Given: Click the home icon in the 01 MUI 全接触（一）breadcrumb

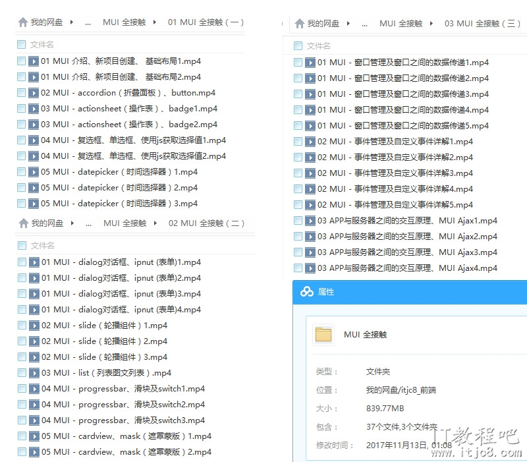Looking at the screenshot, I should 23,22.
